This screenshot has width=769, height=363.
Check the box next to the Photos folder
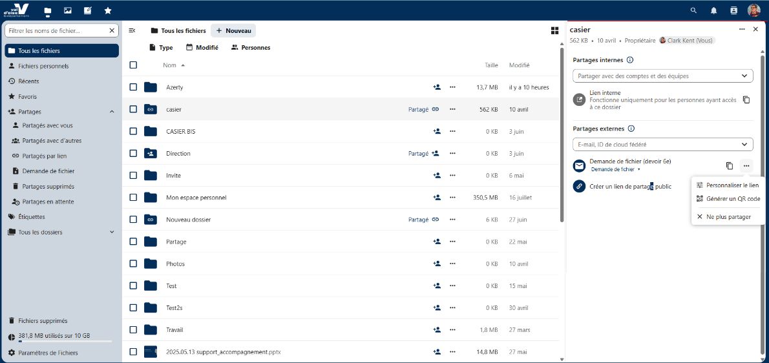click(133, 264)
